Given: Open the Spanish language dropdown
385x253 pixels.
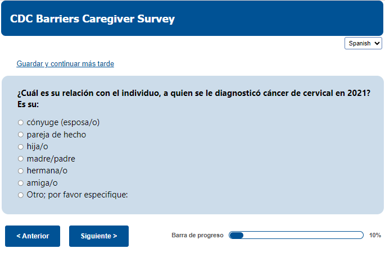Looking at the screenshot, I should pos(363,43).
